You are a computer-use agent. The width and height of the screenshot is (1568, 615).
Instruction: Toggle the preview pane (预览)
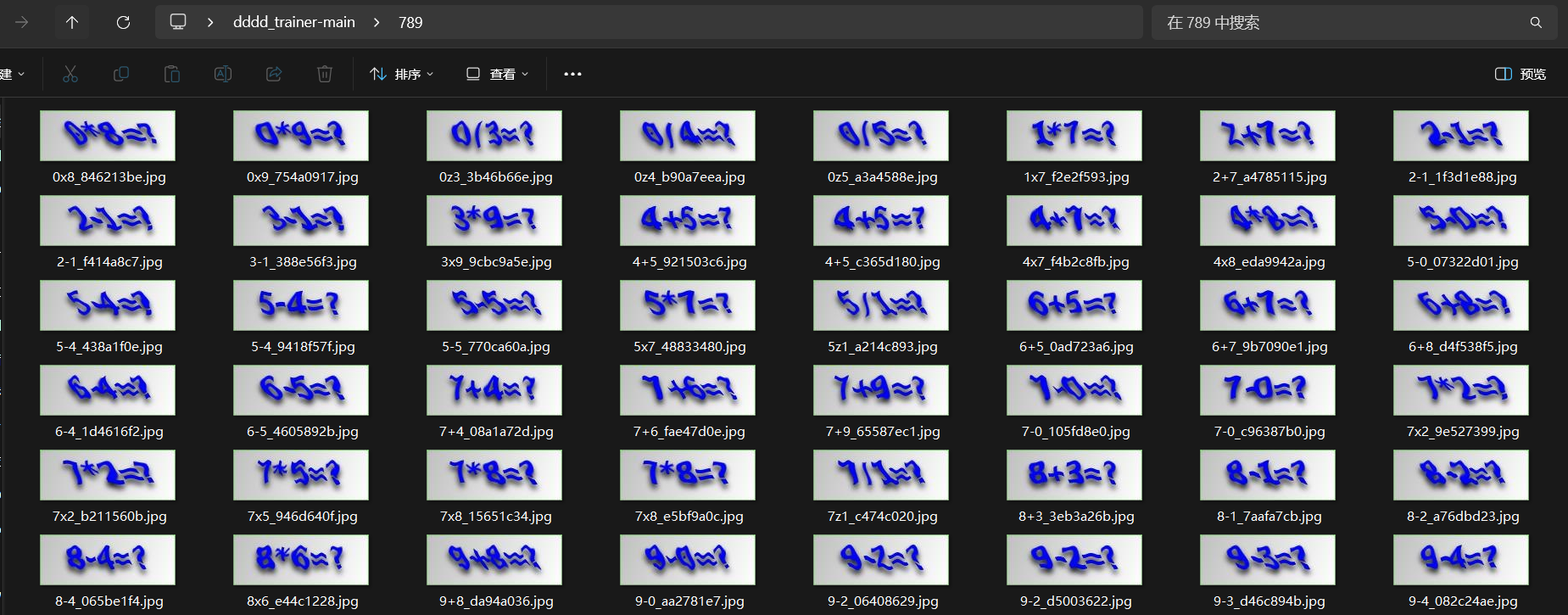click(1521, 74)
